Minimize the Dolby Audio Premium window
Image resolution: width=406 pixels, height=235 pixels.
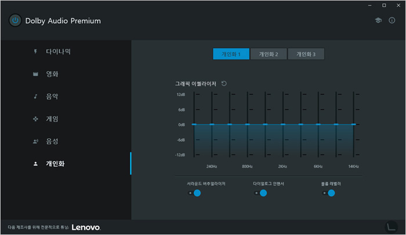[x=370, y=5]
